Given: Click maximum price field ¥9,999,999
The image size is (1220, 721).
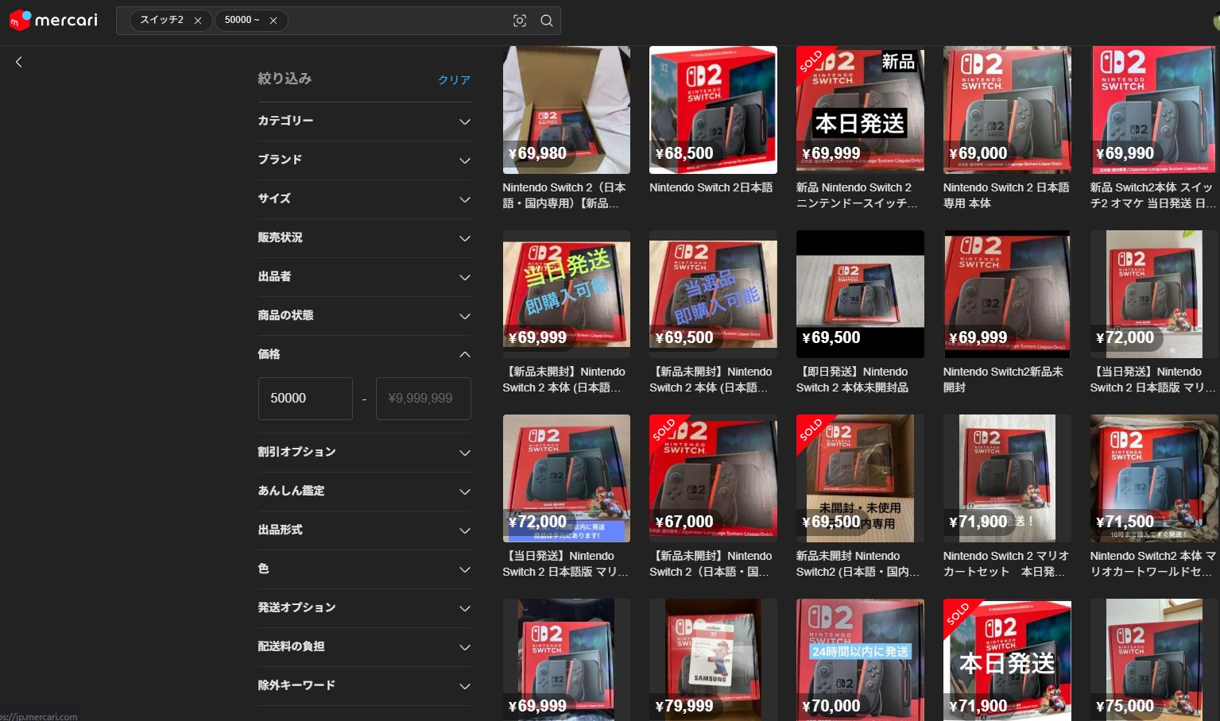Looking at the screenshot, I should 423,399.
